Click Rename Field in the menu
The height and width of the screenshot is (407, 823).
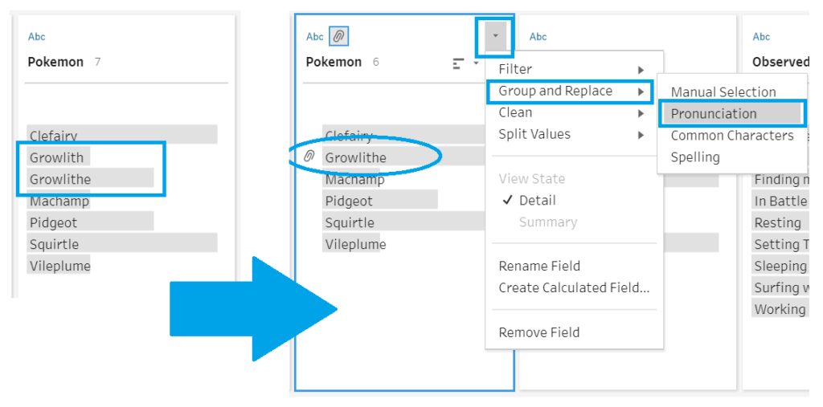pyautogui.click(x=538, y=267)
